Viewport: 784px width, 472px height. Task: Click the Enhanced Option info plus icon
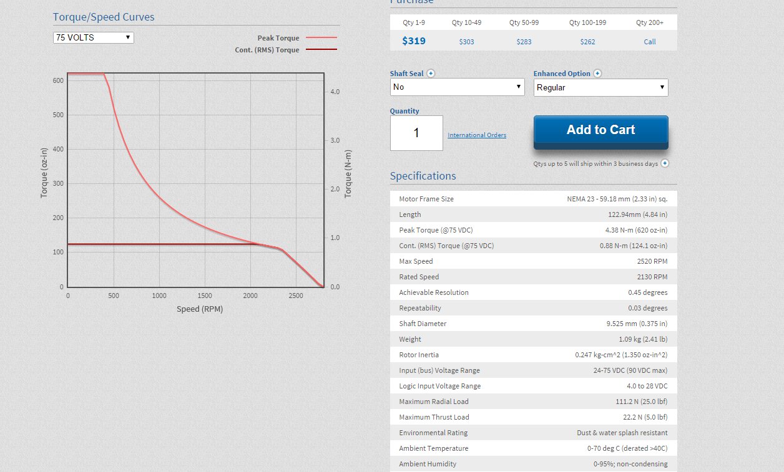pyautogui.click(x=597, y=74)
